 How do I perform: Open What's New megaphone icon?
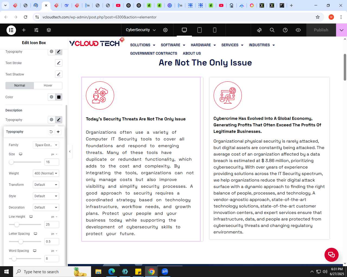(x=259, y=30)
